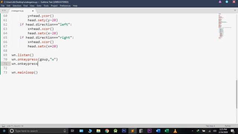Screen dimensions: 238x134
Task: Open the Mail app on taskbar
Action: coord(81,131)
